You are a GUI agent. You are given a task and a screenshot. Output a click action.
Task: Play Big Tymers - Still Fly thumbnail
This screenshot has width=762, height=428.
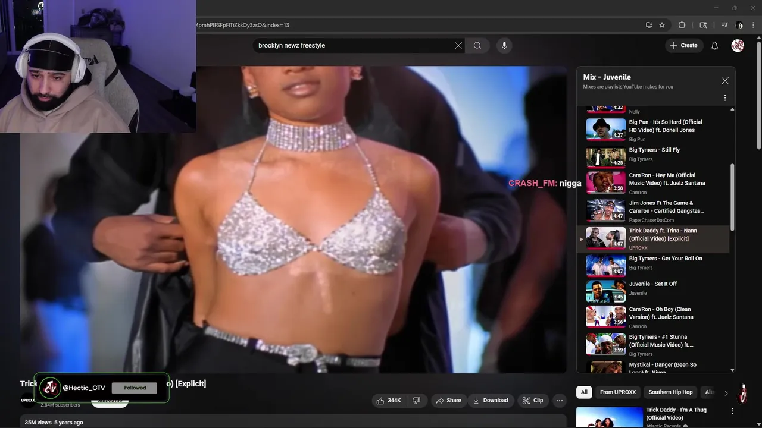coord(605,157)
